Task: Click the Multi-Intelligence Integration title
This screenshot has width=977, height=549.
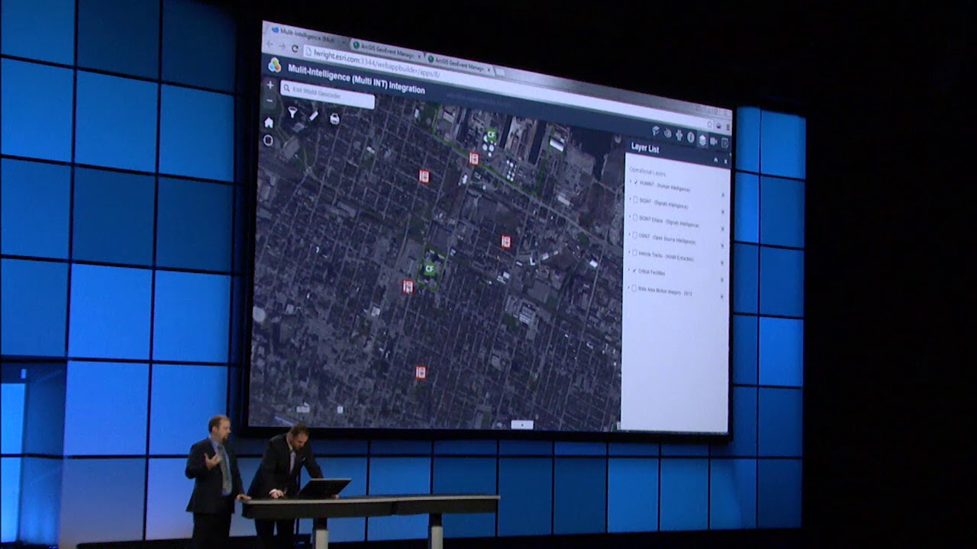Action: point(356,80)
